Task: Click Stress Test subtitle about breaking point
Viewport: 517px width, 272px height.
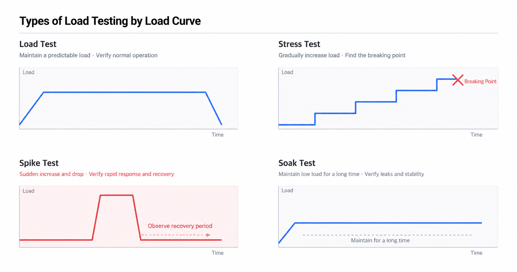Action: pos(342,55)
